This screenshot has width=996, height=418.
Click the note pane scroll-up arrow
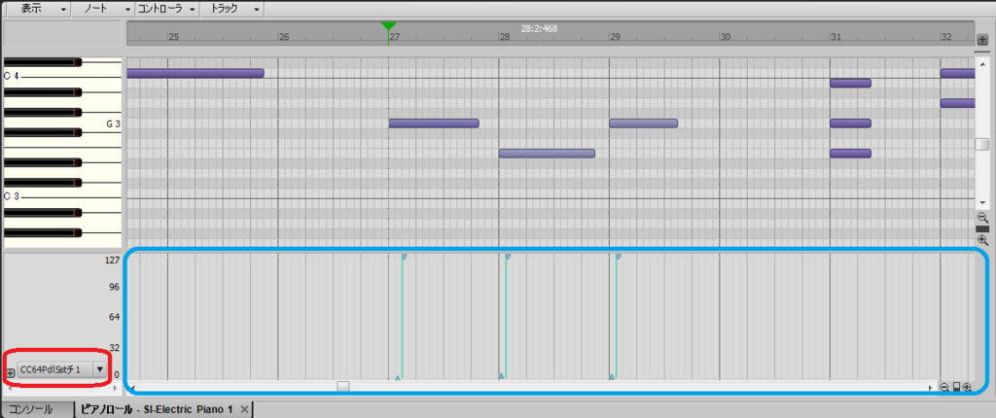coord(982,65)
